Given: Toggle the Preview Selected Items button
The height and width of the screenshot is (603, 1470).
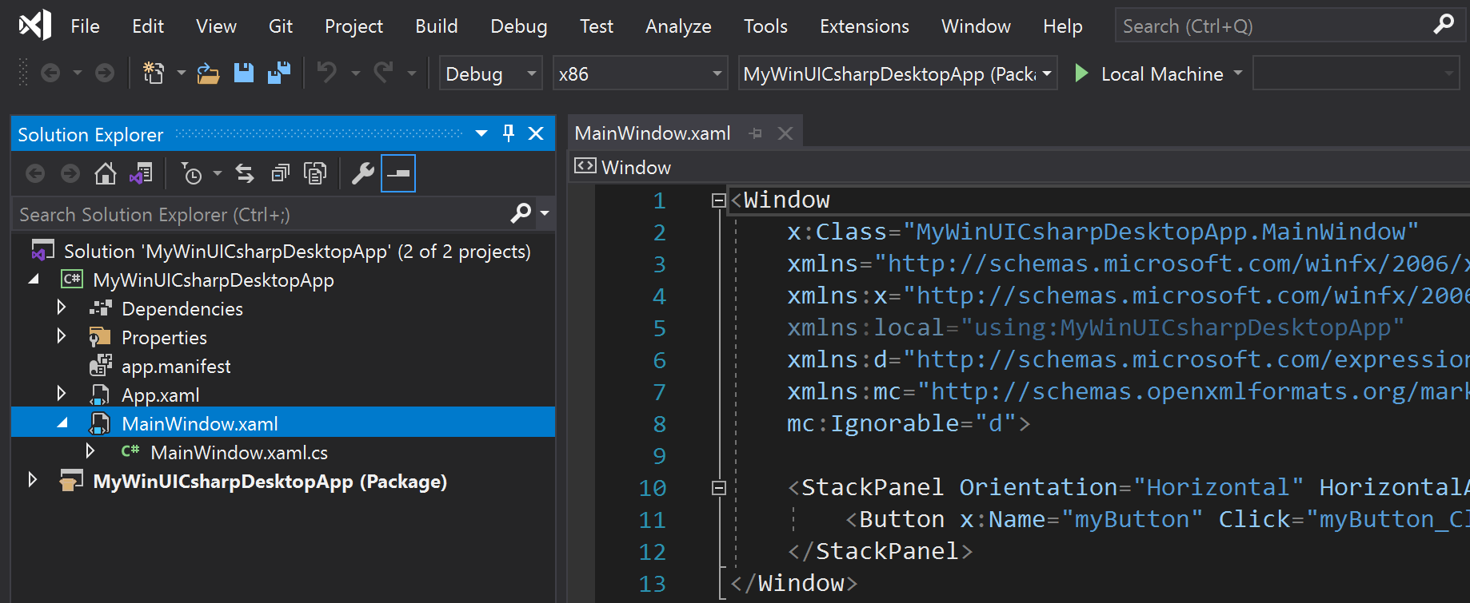Looking at the screenshot, I should (x=398, y=173).
